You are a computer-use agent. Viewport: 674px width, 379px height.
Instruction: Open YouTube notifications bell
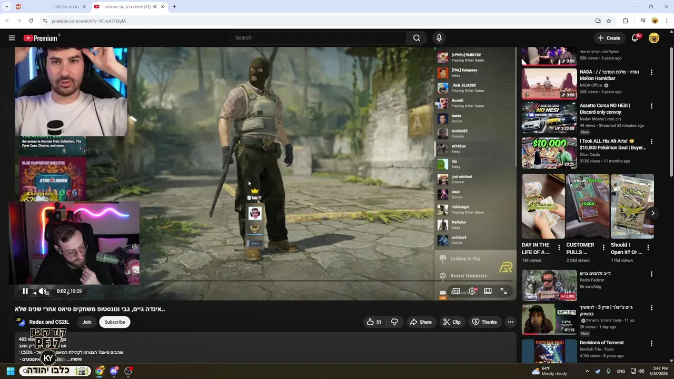[x=635, y=38]
